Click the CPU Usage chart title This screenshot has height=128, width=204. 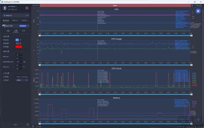point(116,39)
